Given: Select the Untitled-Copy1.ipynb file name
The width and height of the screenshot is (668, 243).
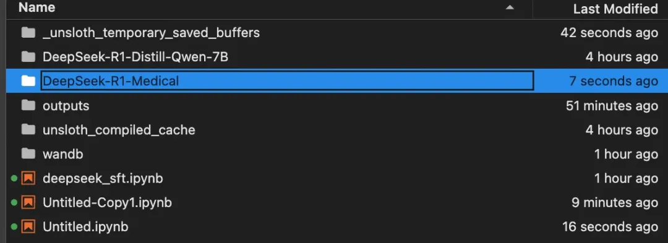Looking at the screenshot, I should (x=107, y=203).
